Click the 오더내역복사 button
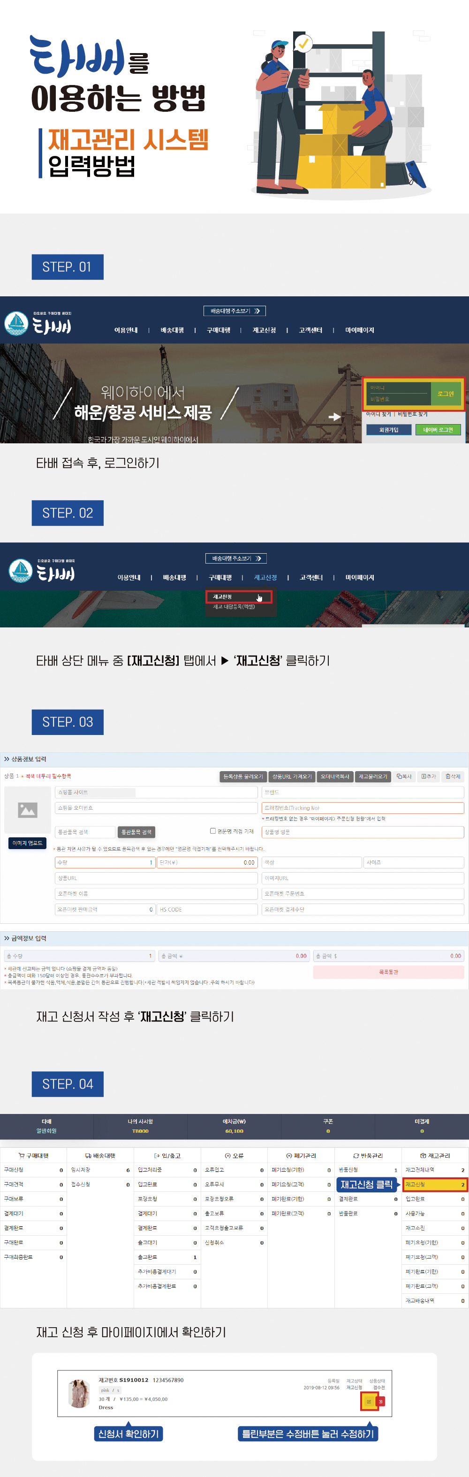 335,776
